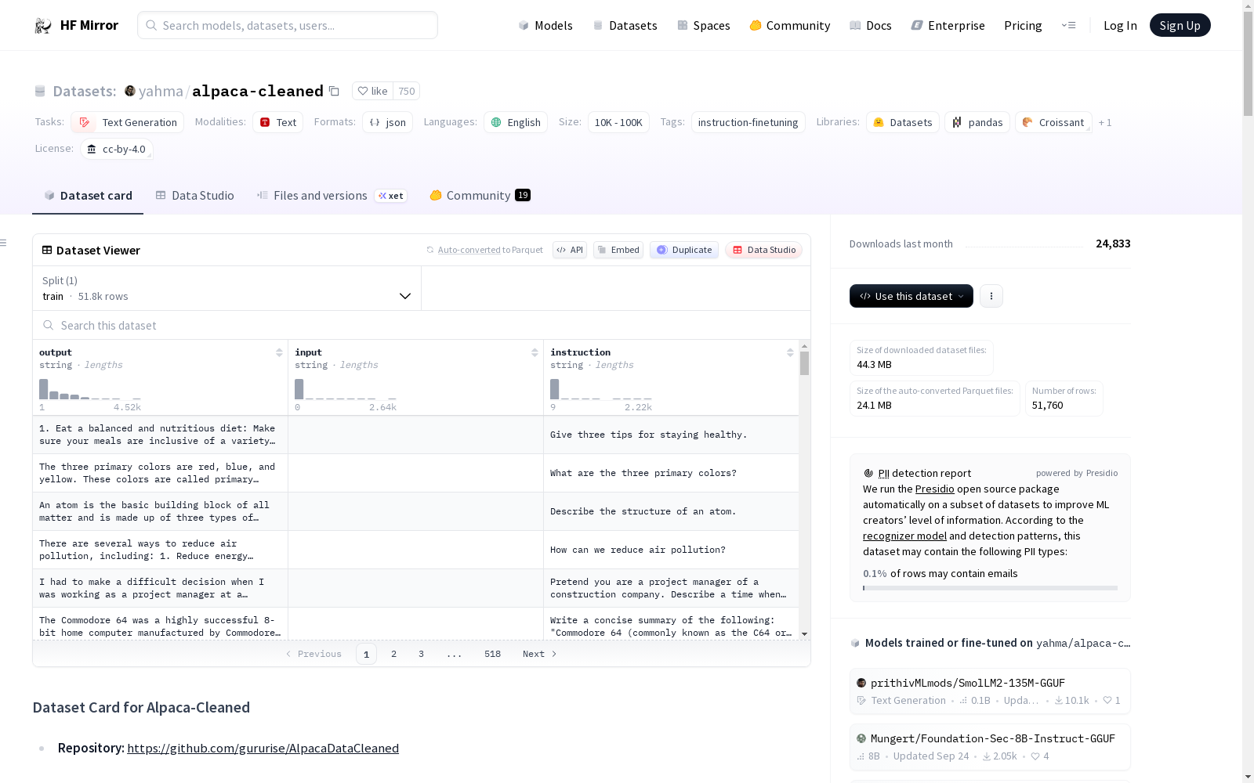
Task: Focus the Search this dataset field
Action: click(x=422, y=325)
